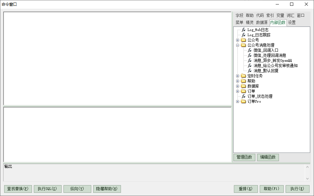Click the output panel scroll-down arrow
Screen dimensions: 314x196
tap(307, 178)
